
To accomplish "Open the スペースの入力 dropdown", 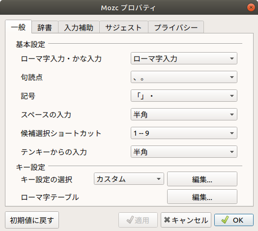I will (184, 115).
